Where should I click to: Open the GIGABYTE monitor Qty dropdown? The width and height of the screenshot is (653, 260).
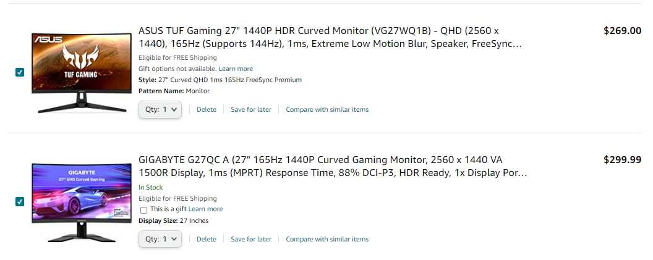click(160, 239)
